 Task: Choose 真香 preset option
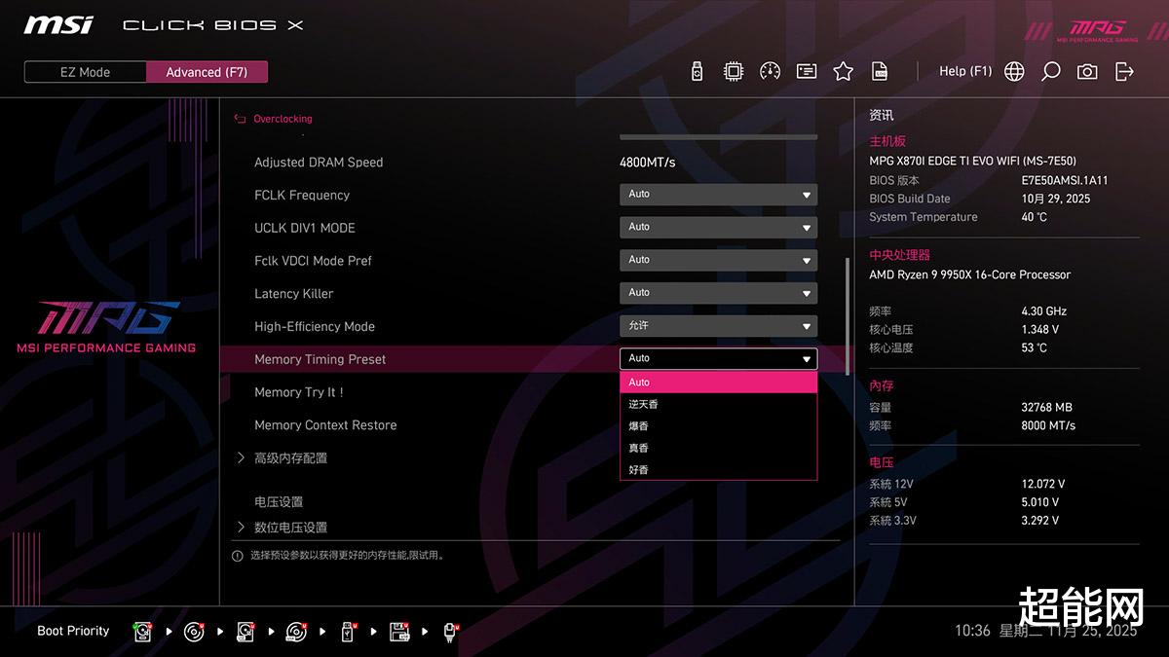(719, 448)
